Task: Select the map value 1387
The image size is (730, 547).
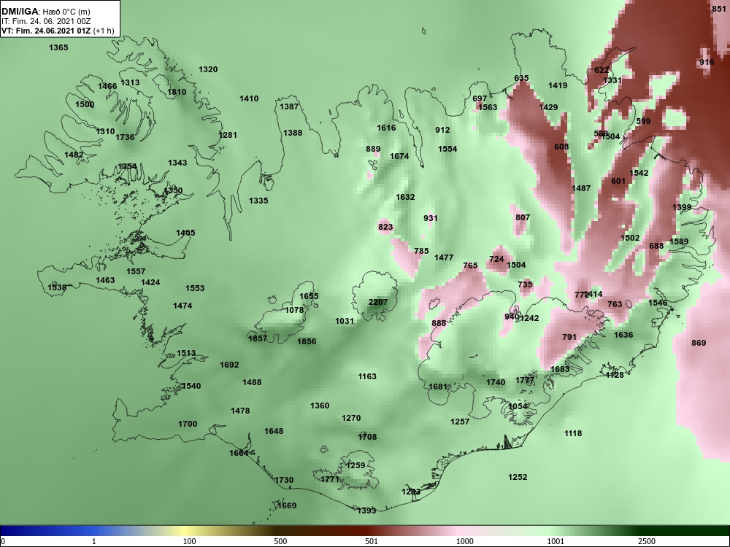Action: [289, 106]
